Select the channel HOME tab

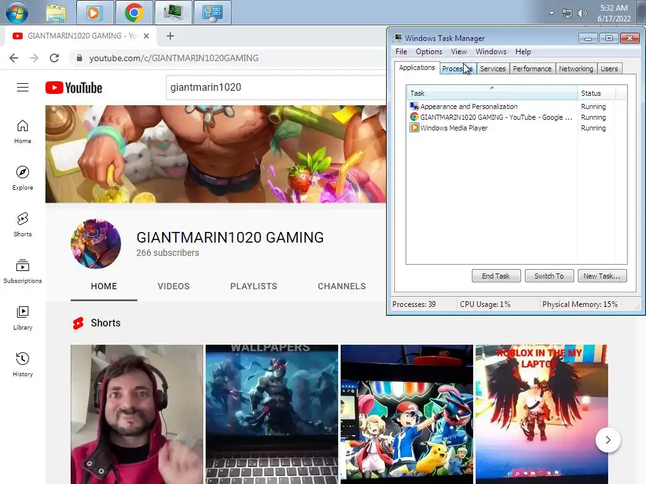(x=104, y=286)
